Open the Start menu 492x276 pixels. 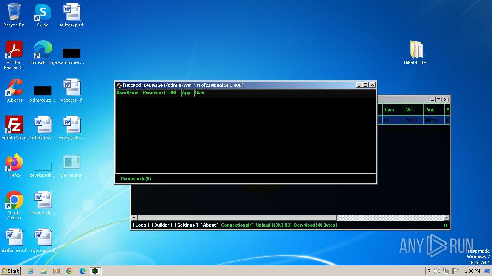click(x=10, y=271)
